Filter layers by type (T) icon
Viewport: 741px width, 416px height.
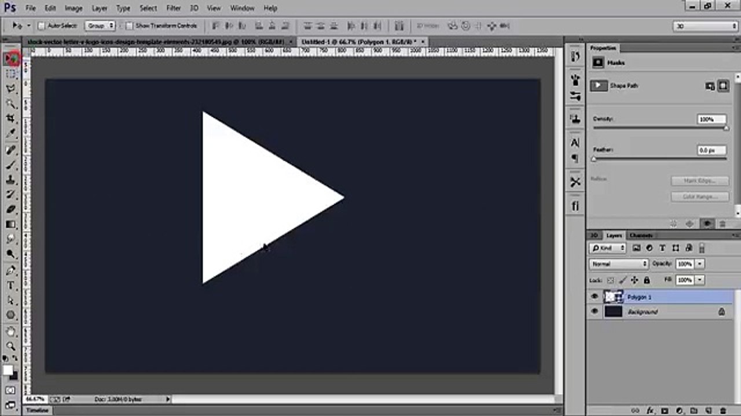(662, 248)
